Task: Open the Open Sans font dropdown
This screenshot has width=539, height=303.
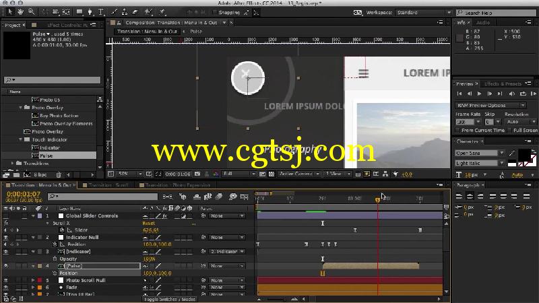Action: 480,153
